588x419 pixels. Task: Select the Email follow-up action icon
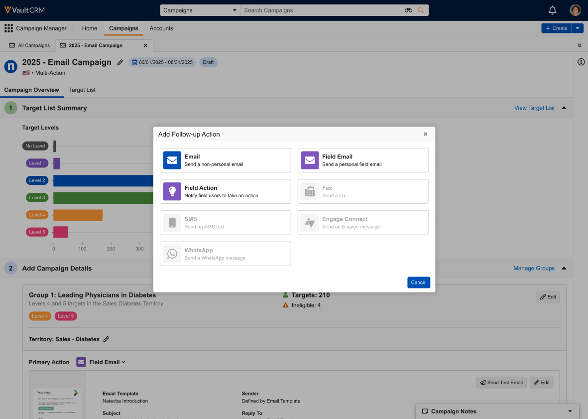172,160
